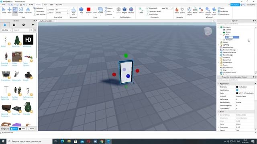Open the Toolbox Creations lightbulb tab
The image size is (257, 144).
pyautogui.click(x=33, y=25)
